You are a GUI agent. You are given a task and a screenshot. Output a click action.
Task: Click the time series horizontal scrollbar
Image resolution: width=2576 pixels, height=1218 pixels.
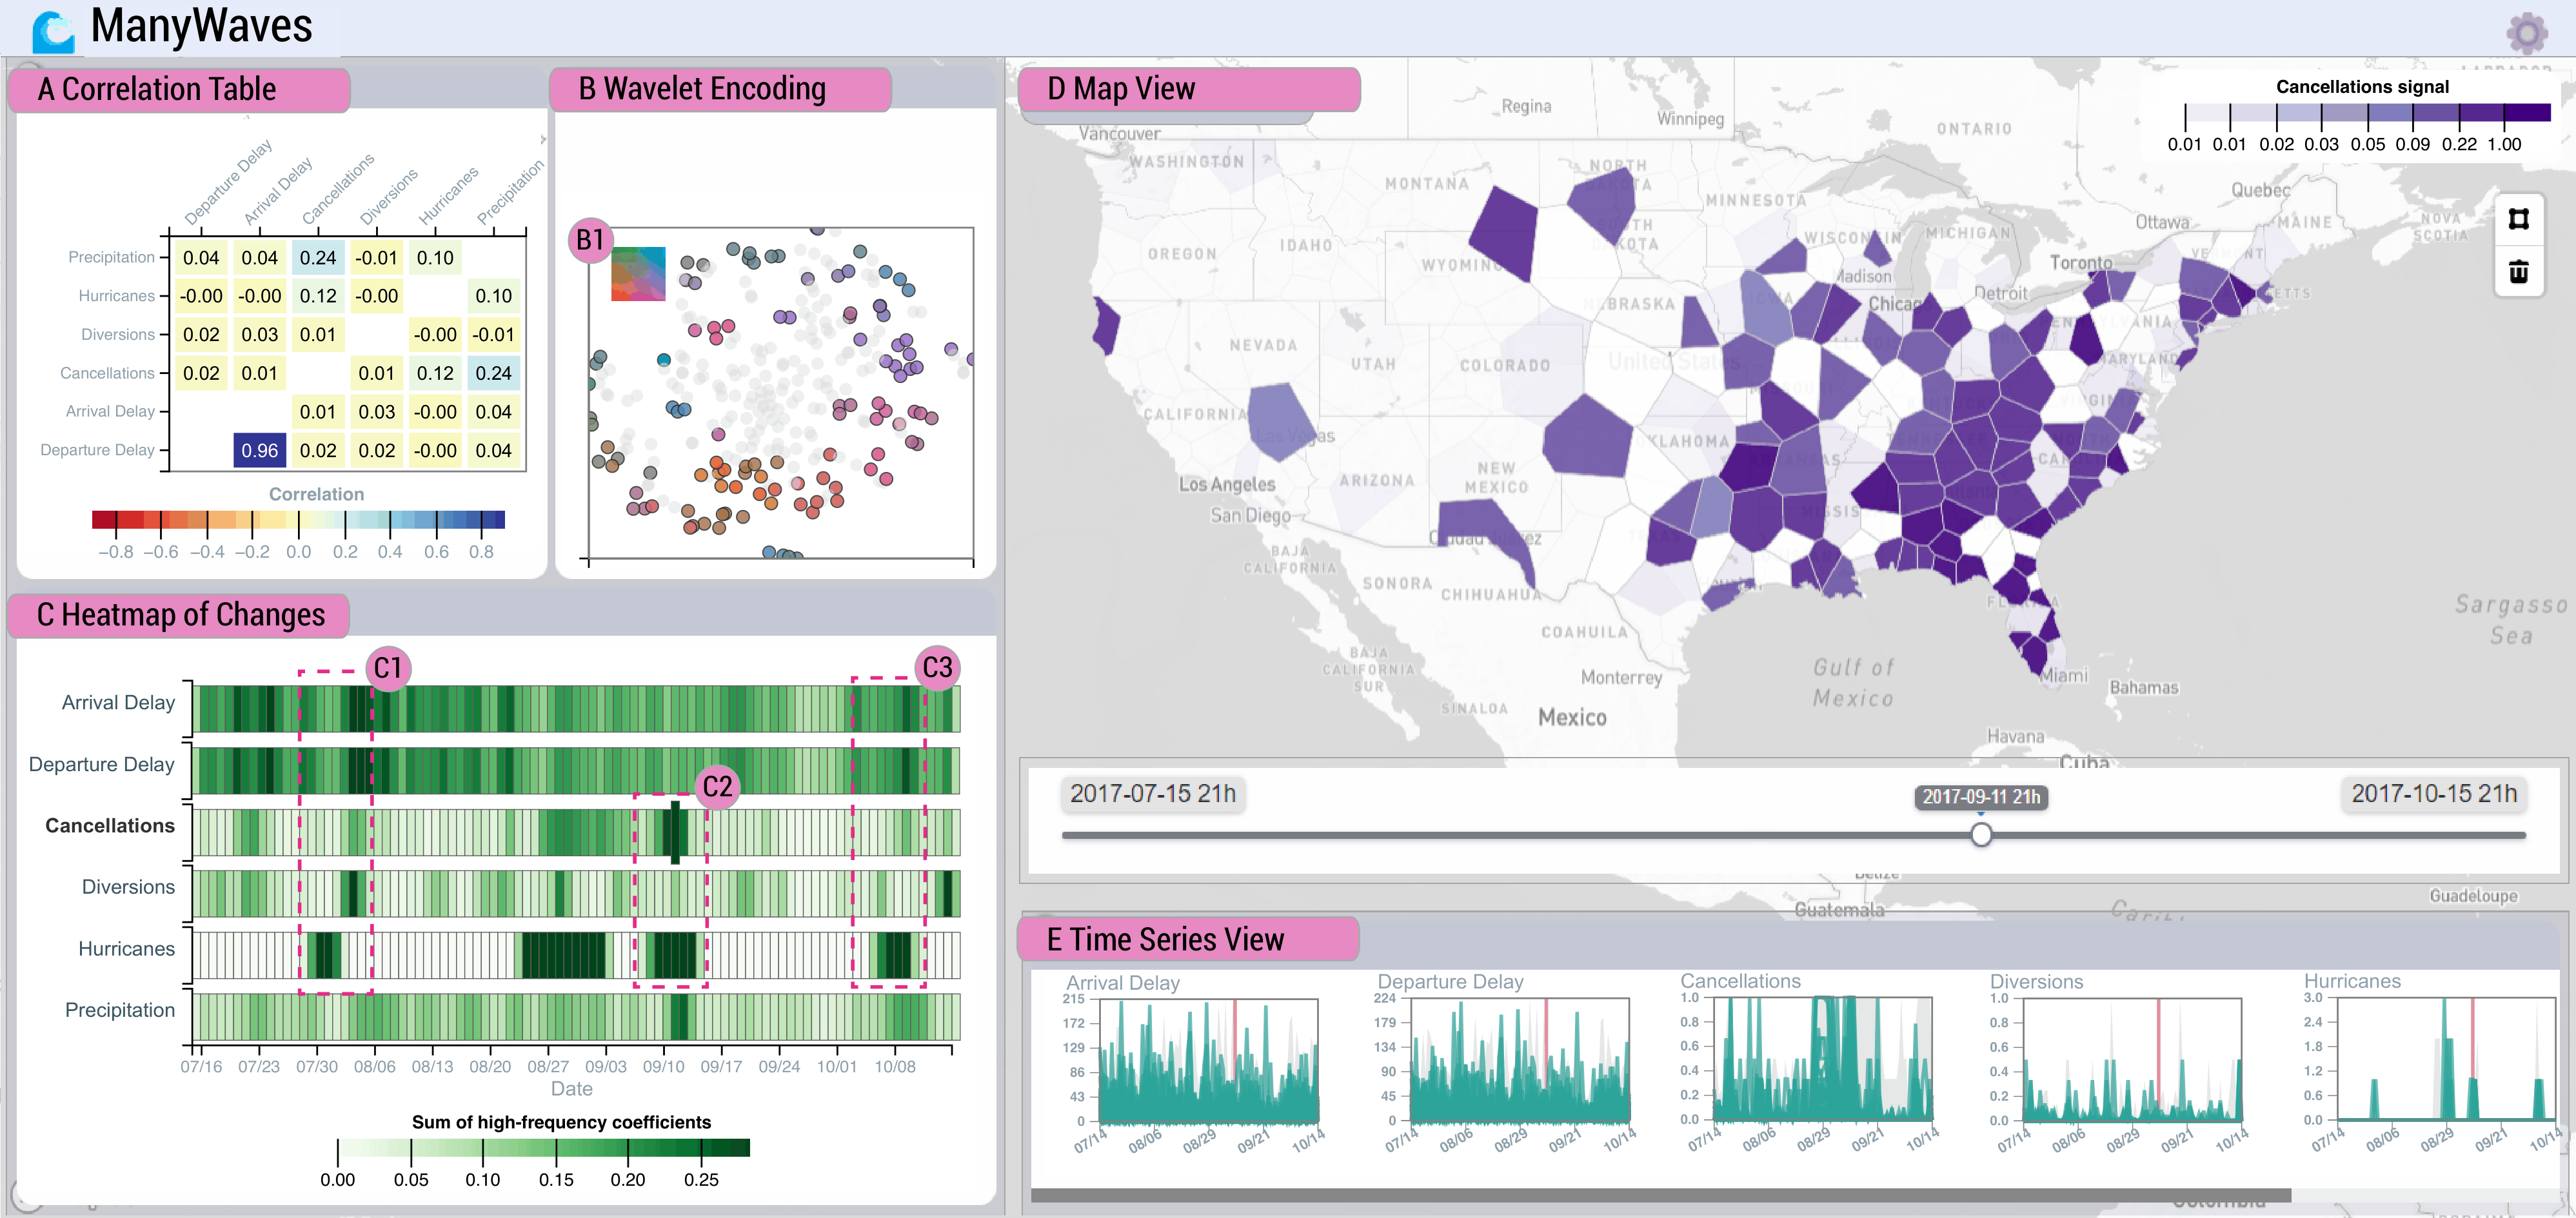click(1660, 1195)
